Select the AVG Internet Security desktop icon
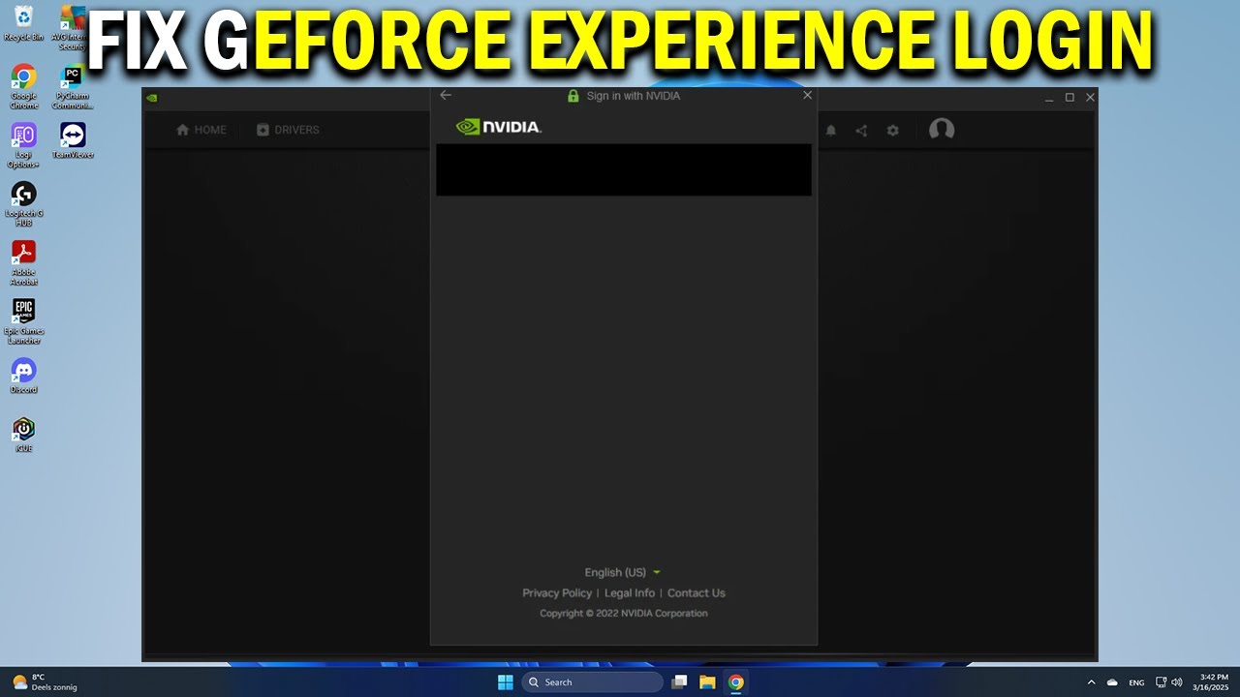 click(72, 26)
